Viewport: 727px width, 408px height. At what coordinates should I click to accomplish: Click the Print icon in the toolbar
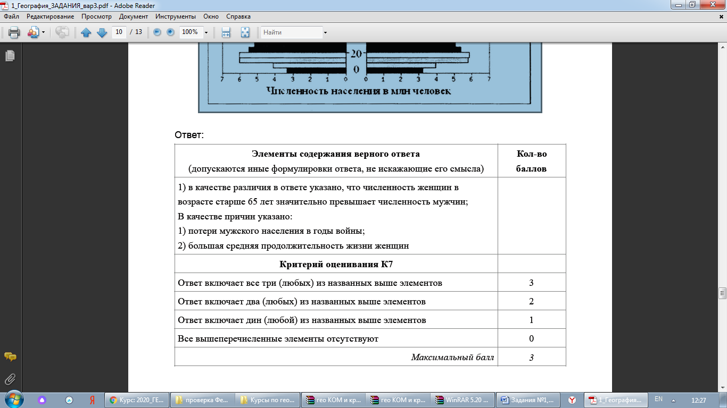(14, 32)
